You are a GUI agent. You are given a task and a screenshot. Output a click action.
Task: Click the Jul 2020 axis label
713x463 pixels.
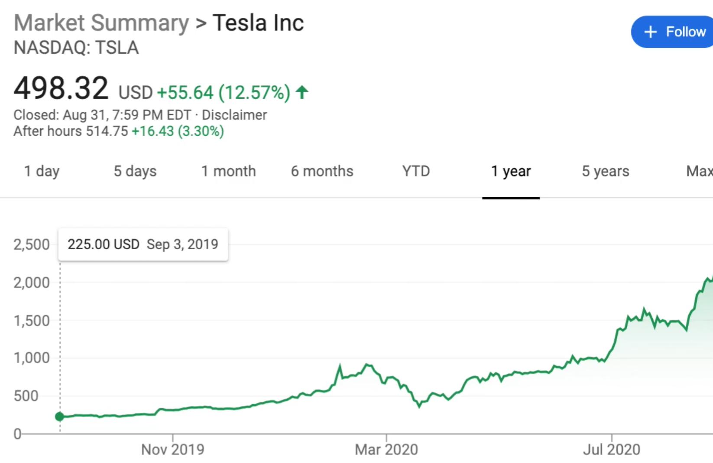[611, 450]
